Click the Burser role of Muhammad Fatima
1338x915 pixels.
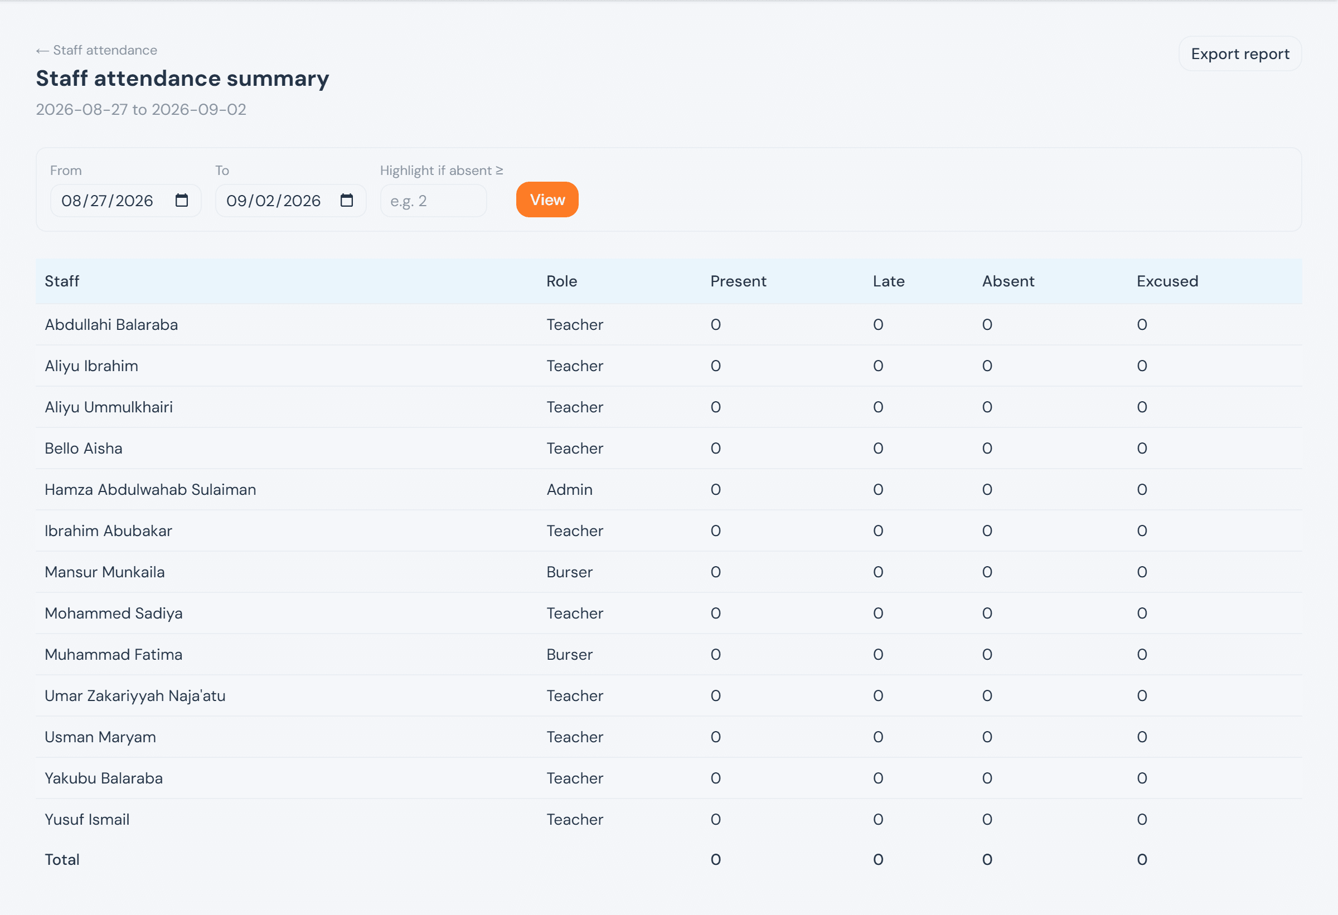(569, 654)
